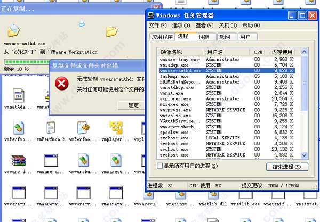Select the wmiprvse.exe process row
The height and width of the screenshot is (222, 320).
tap(227, 110)
